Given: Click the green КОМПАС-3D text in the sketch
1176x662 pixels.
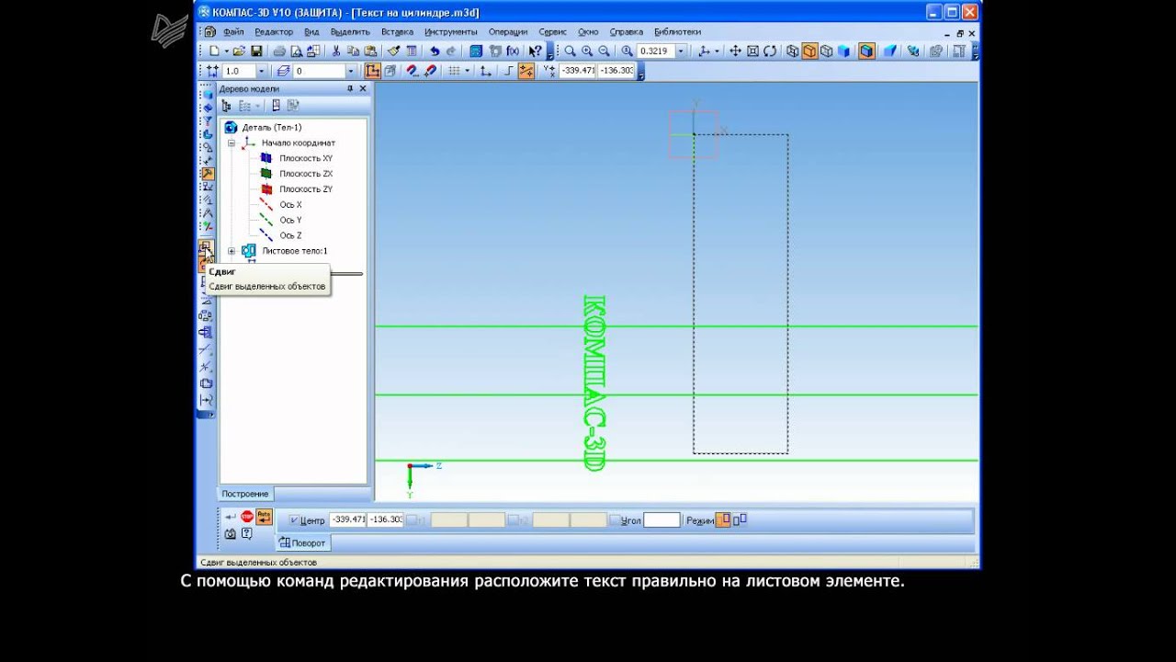Looking at the screenshot, I should [x=594, y=382].
